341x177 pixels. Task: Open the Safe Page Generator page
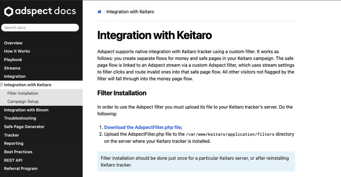pos(24,126)
